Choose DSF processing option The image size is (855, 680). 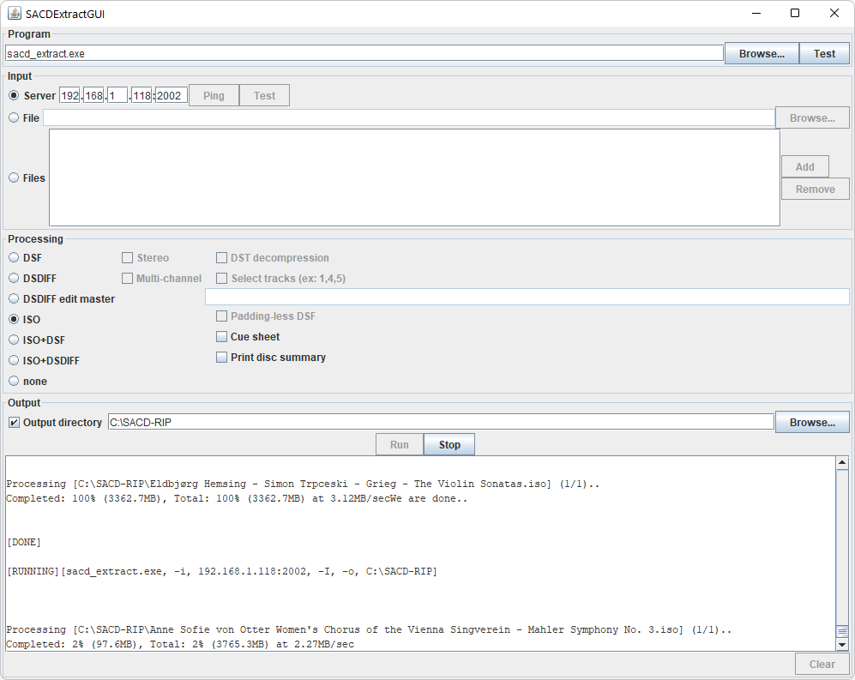click(x=14, y=257)
